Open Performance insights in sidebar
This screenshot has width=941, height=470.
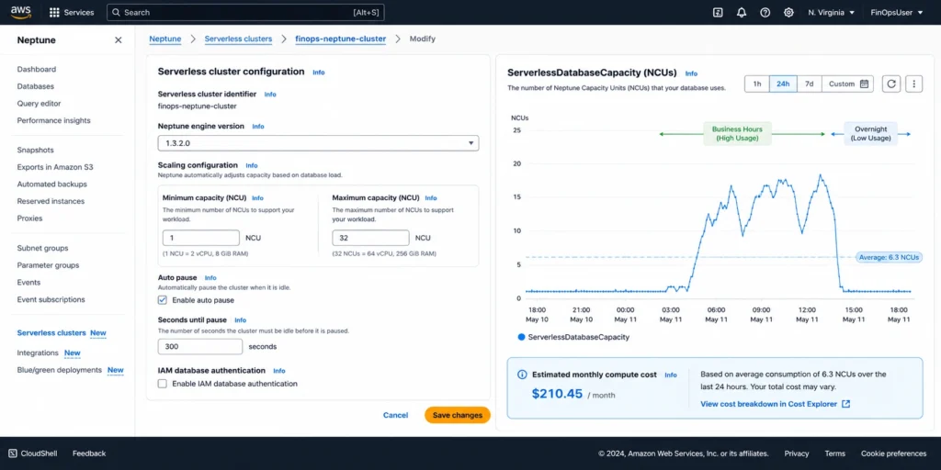(x=53, y=120)
